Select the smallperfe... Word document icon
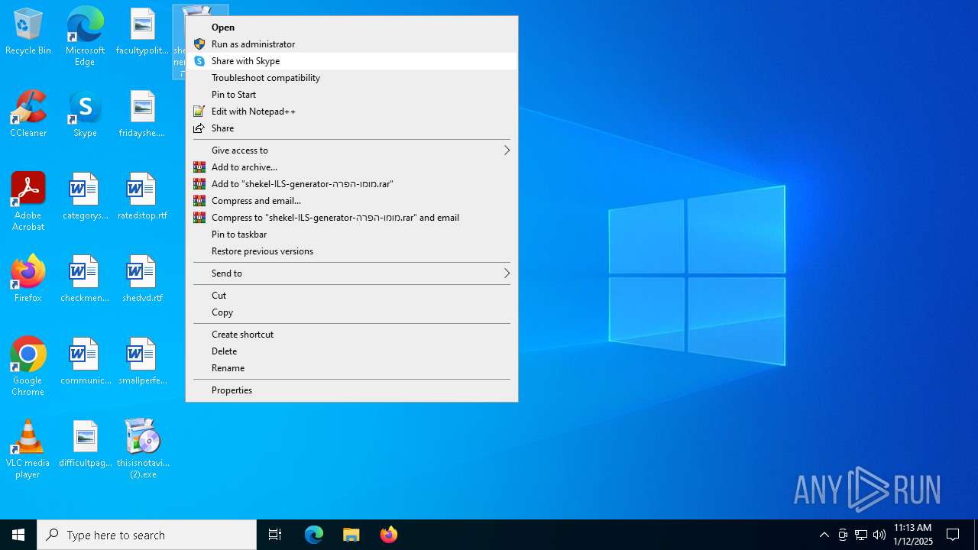Screen dimensions: 978x550 [142, 362]
